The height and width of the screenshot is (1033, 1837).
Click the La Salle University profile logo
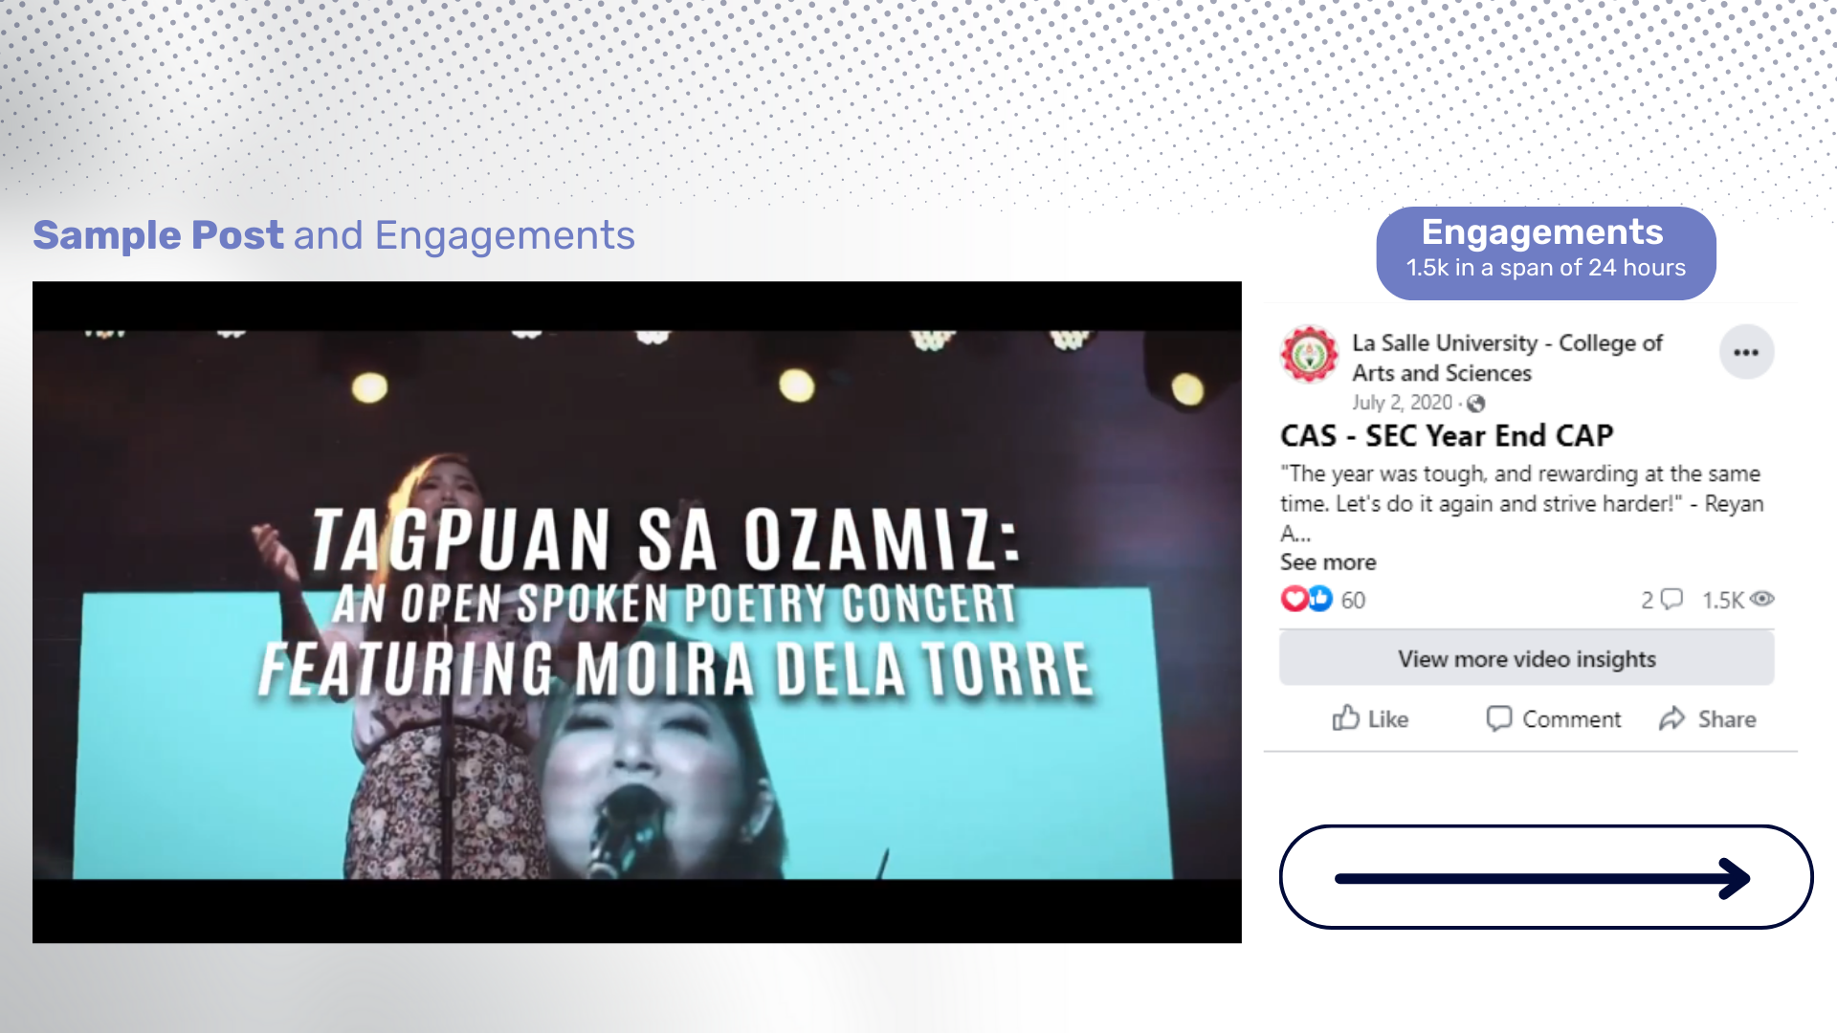pos(1309,355)
